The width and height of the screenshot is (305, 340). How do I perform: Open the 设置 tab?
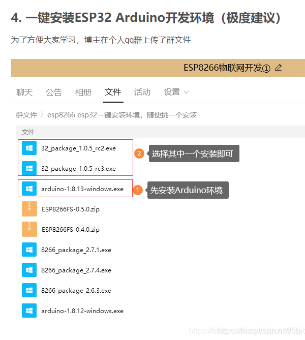(172, 92)
